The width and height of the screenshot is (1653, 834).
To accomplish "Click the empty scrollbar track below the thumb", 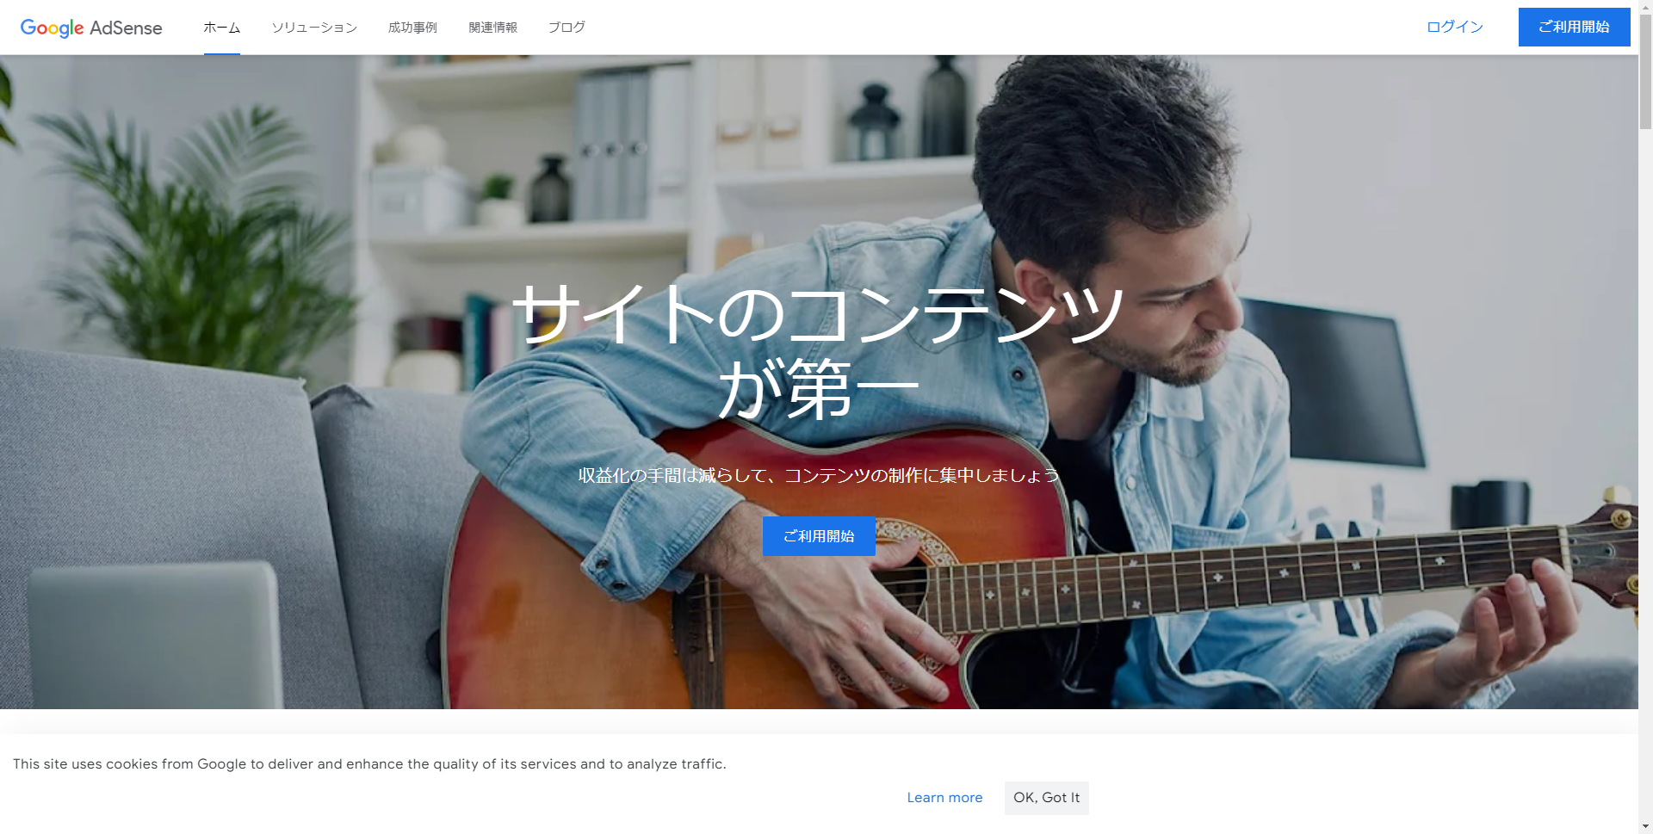I will coord(1645,473).
